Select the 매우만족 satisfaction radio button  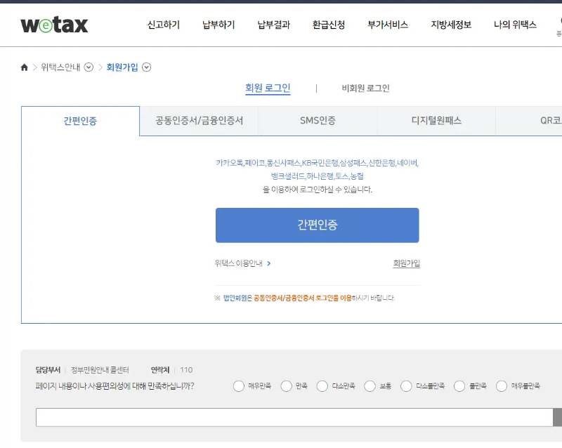(239, 386)
